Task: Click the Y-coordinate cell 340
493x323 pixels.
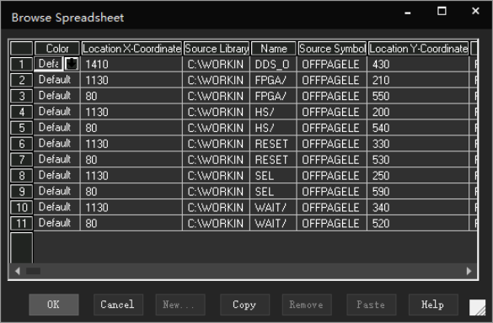Action: (x=419, y=208)
